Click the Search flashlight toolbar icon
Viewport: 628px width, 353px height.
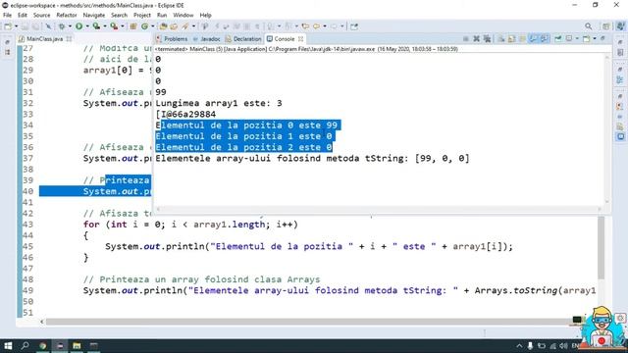point(185,26)
